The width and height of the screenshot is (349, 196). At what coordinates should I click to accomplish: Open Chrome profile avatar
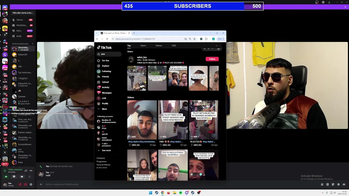[x=213, y=39]
